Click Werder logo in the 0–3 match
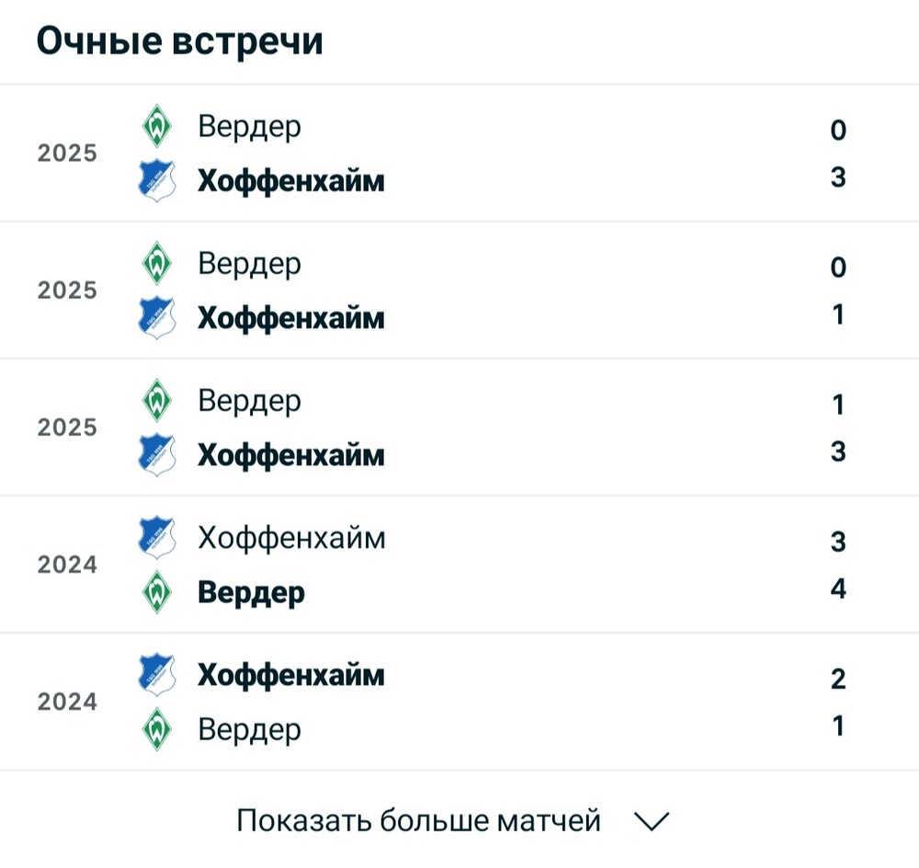The height and width of the screenshot is (868, 919). click(x=157, y=127)
